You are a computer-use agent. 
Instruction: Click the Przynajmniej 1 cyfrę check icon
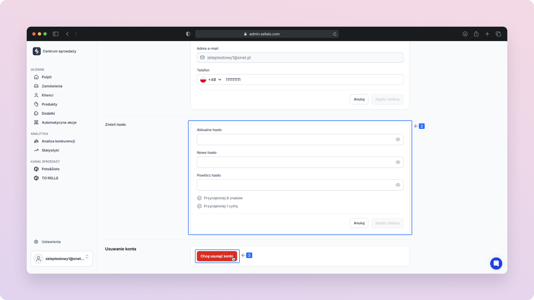199,206
